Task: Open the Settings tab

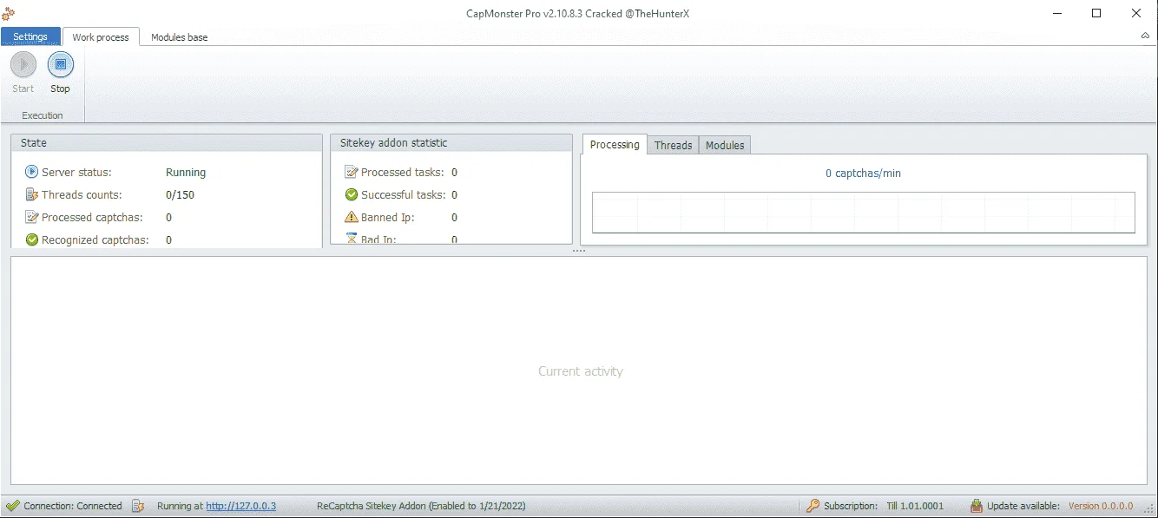Action: [30, 37]
